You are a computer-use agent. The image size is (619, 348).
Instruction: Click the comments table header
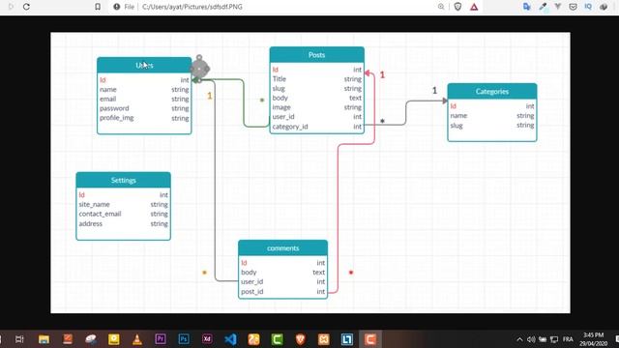click(x=282, y=248)
